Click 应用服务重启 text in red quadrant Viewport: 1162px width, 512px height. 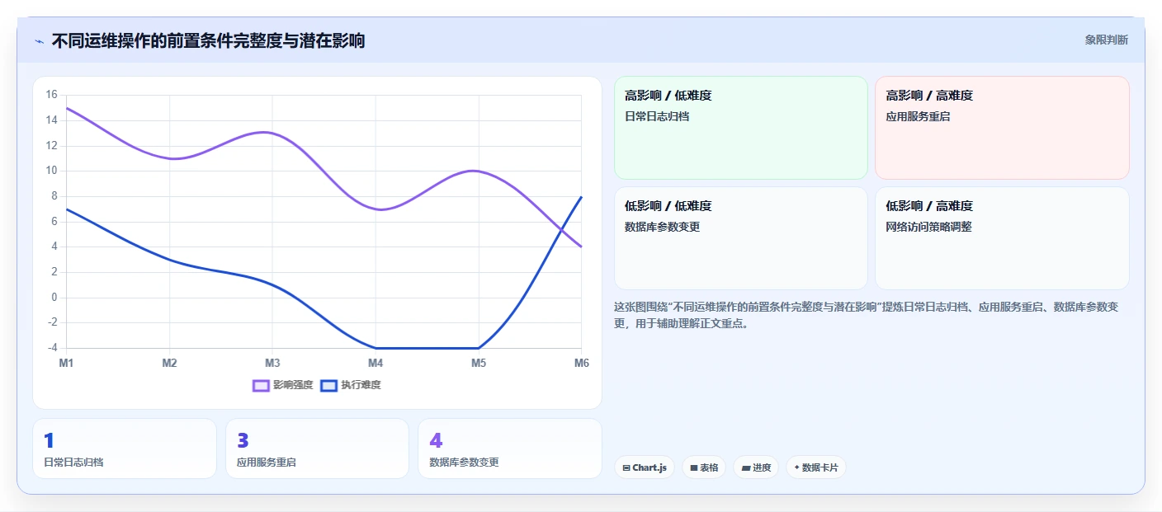pyautogui.click(x=918, y=116)
